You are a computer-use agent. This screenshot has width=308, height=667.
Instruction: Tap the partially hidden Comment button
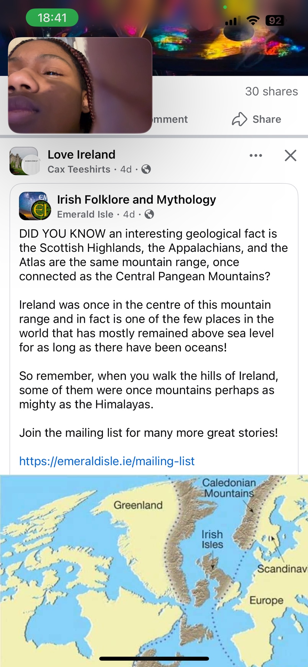point(171,119)
